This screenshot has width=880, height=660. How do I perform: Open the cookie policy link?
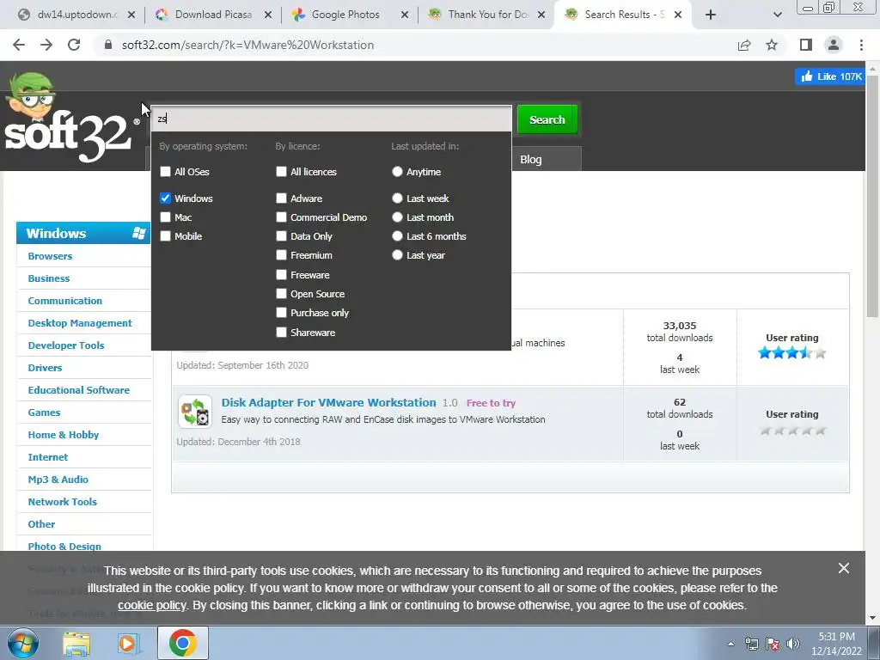coord(151,606)
